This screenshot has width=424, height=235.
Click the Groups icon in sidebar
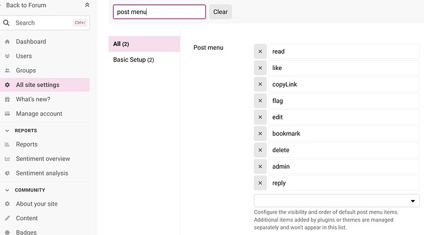coord(7,71)
